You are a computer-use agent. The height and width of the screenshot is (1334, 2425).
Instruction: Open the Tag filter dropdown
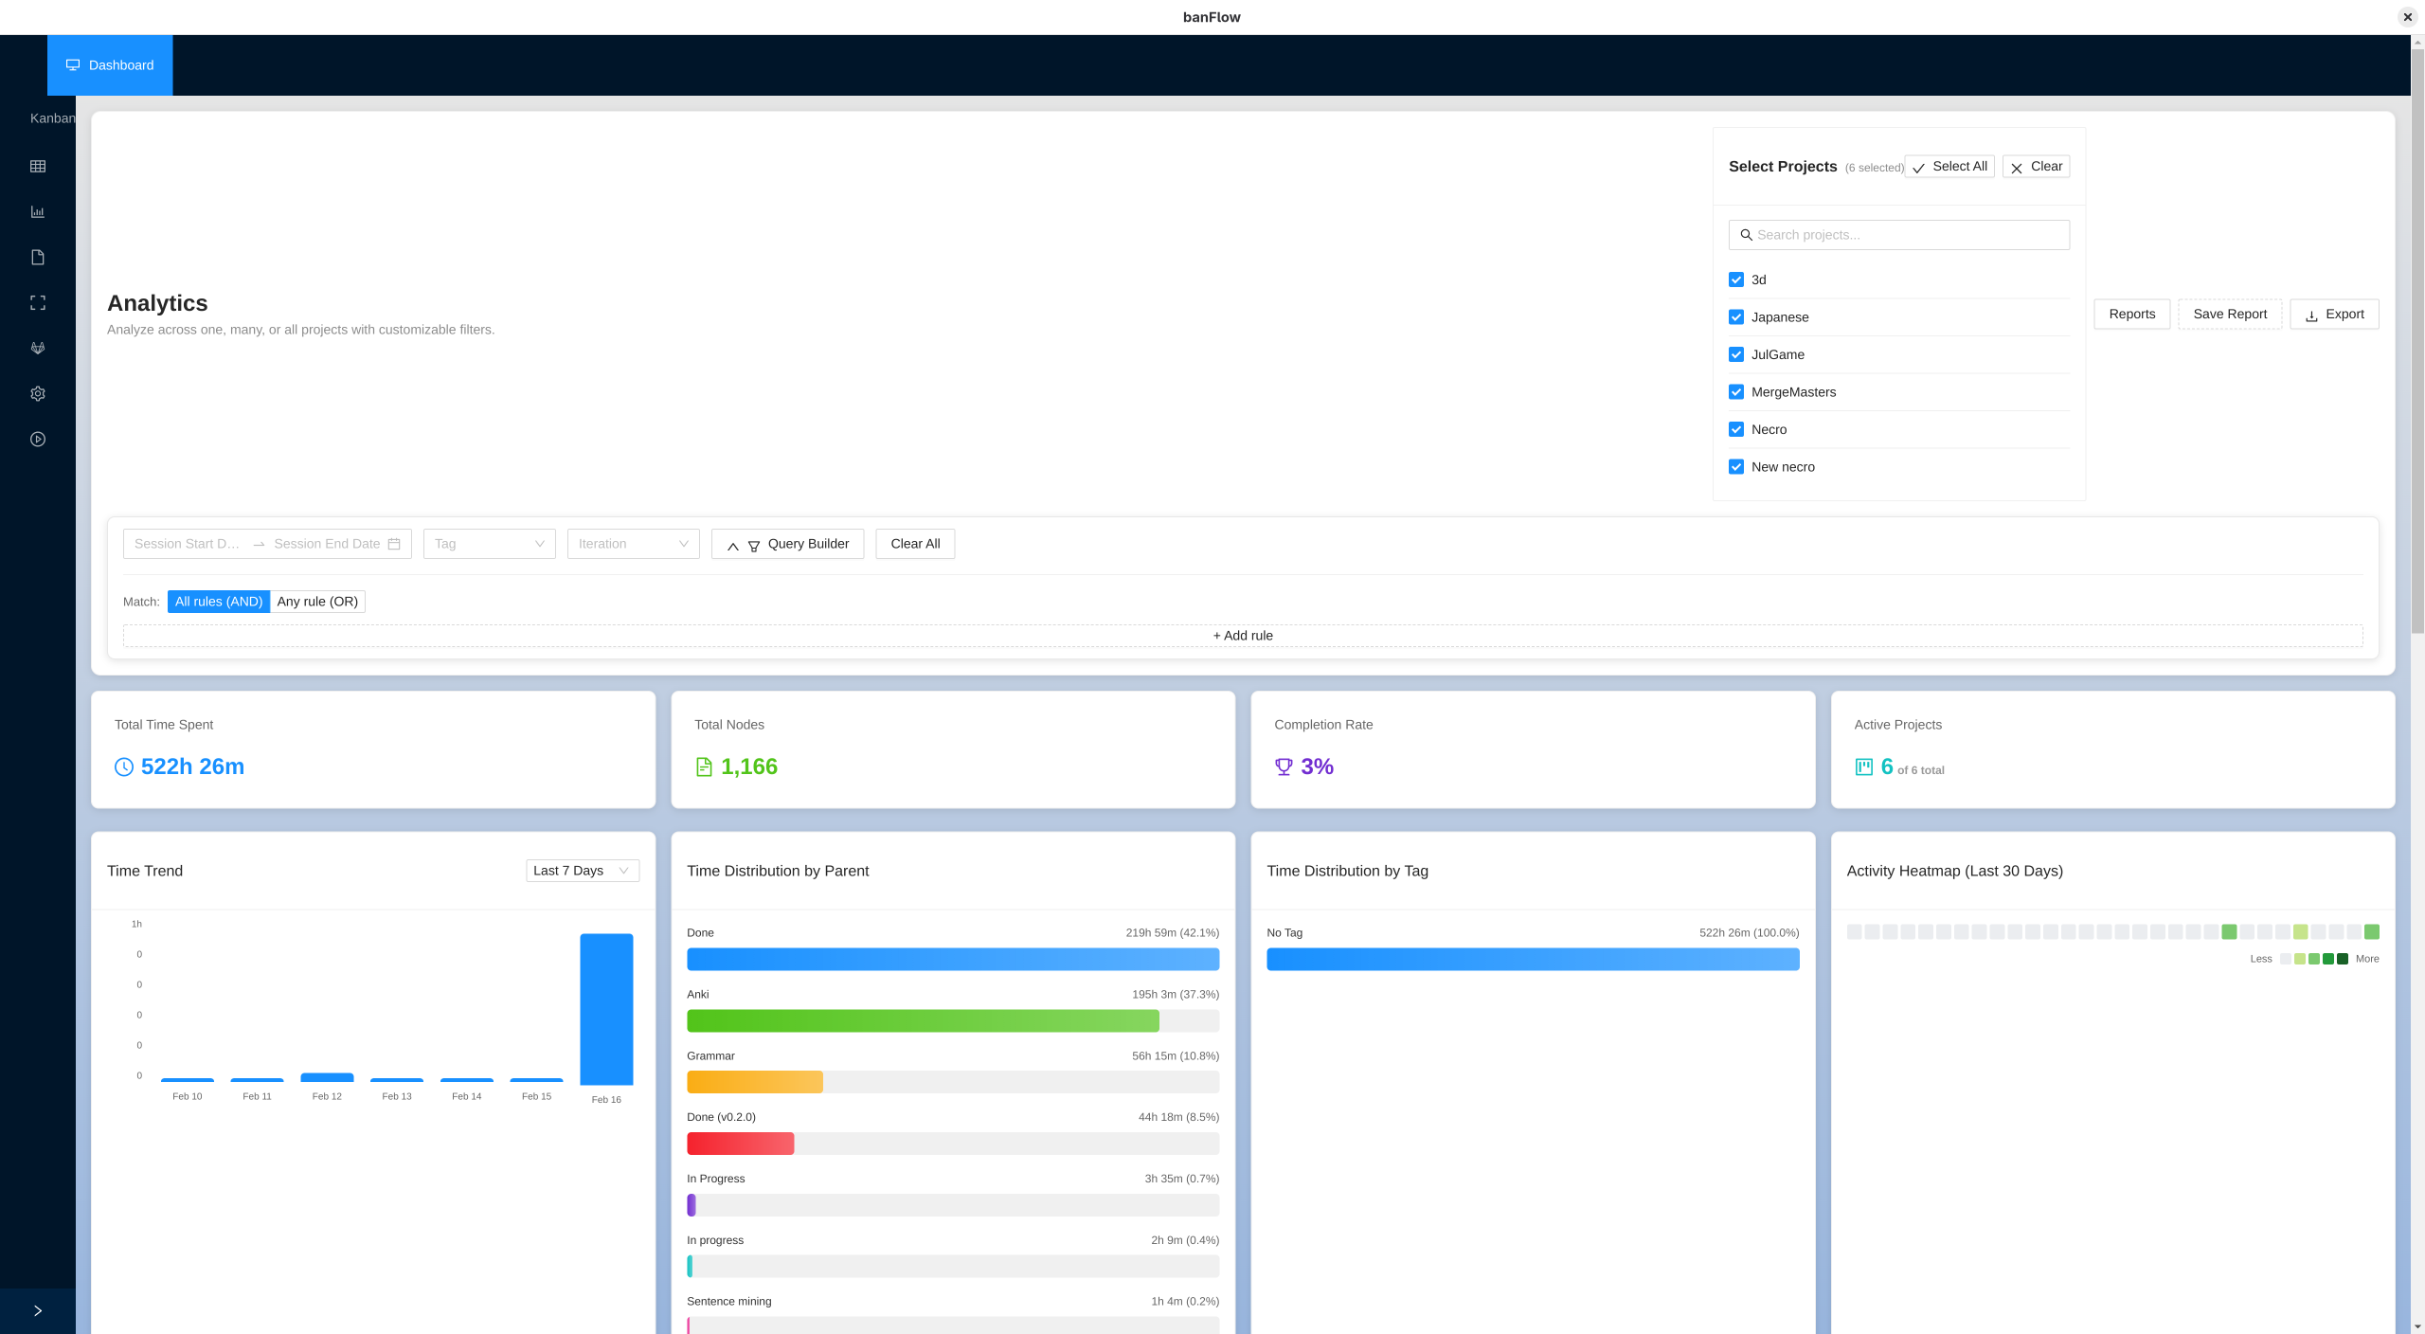[489, 544]
